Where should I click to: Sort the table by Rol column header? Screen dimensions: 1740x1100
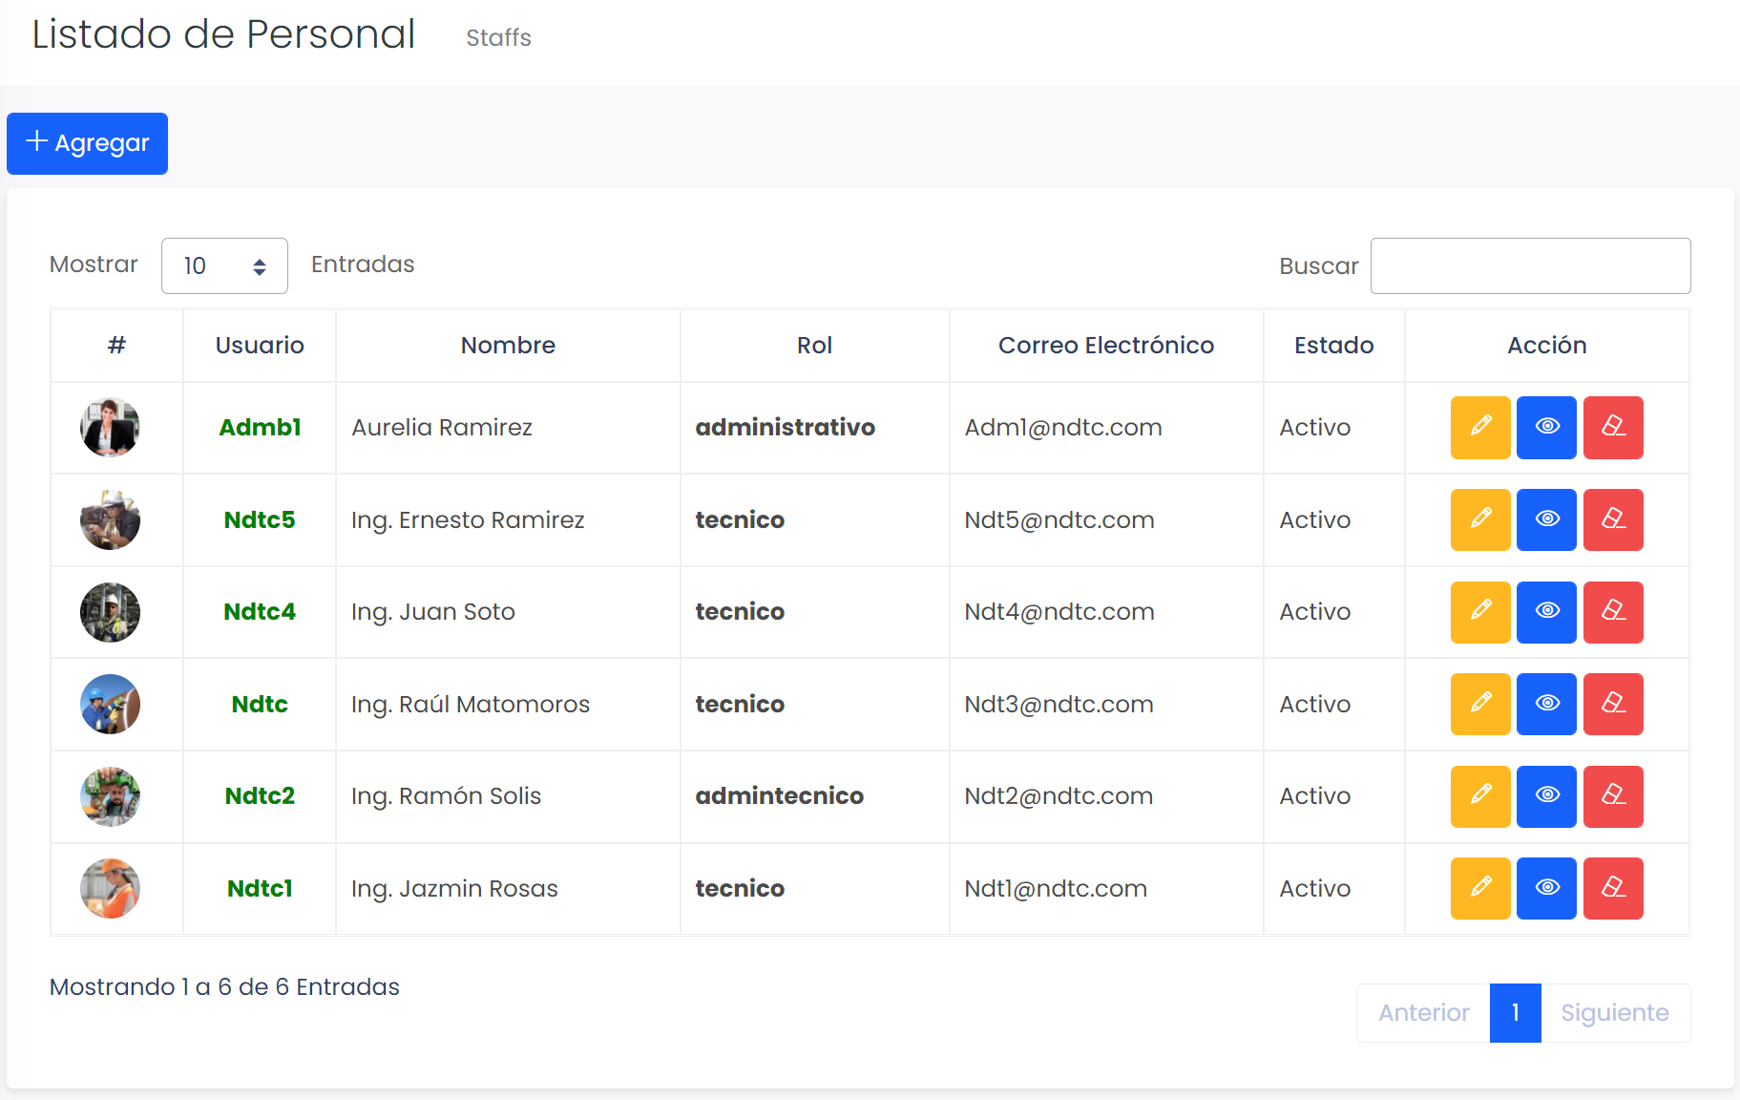click(x=814, y=346)
